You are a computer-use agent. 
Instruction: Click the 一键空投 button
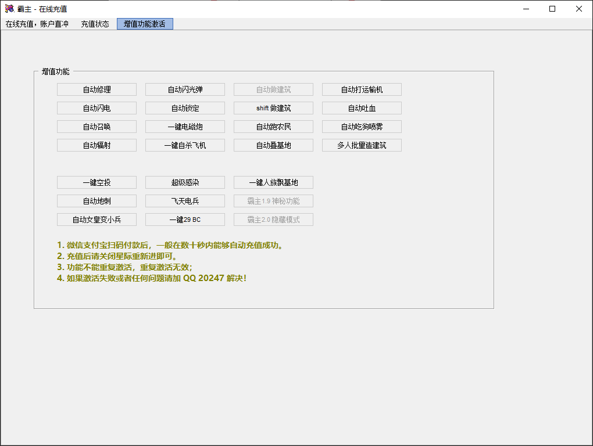click(97, 182)
